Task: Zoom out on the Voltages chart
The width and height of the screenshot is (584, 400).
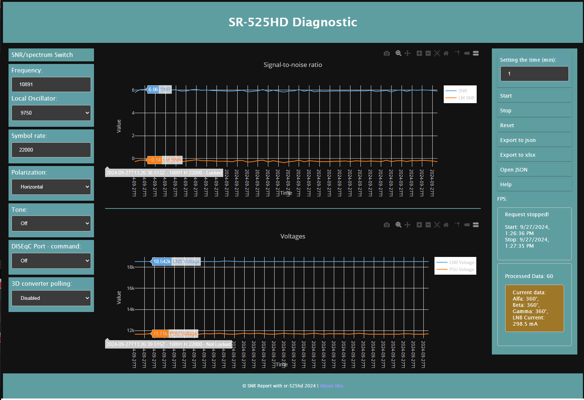Action: click(428, 225)
